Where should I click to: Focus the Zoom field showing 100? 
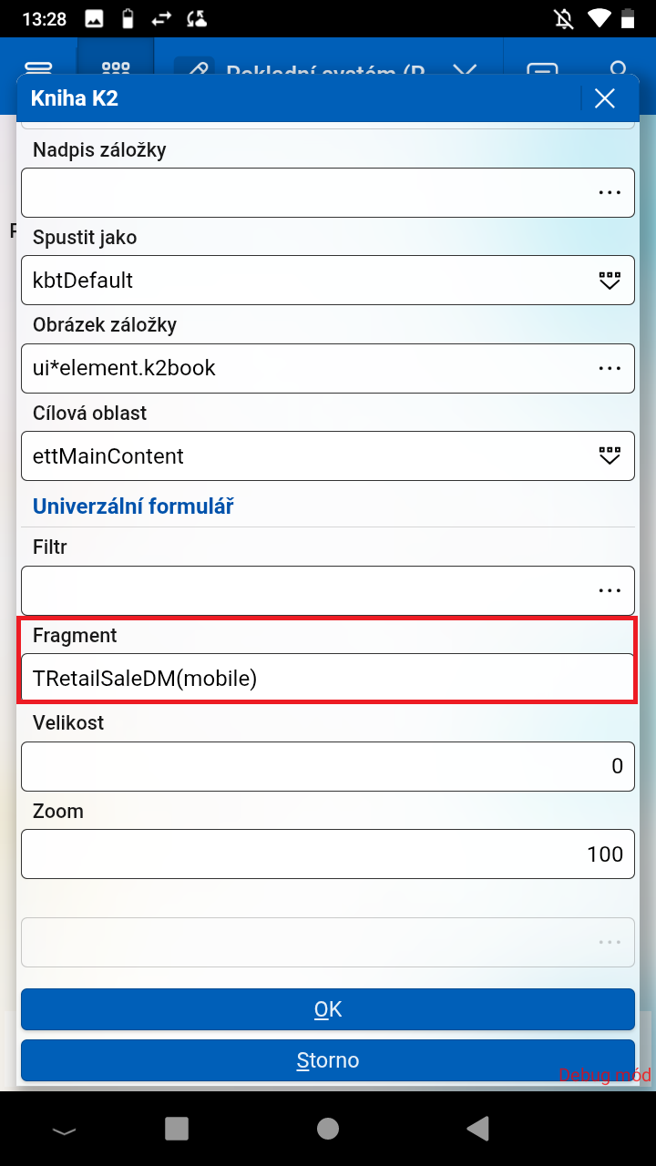[328, 854]
